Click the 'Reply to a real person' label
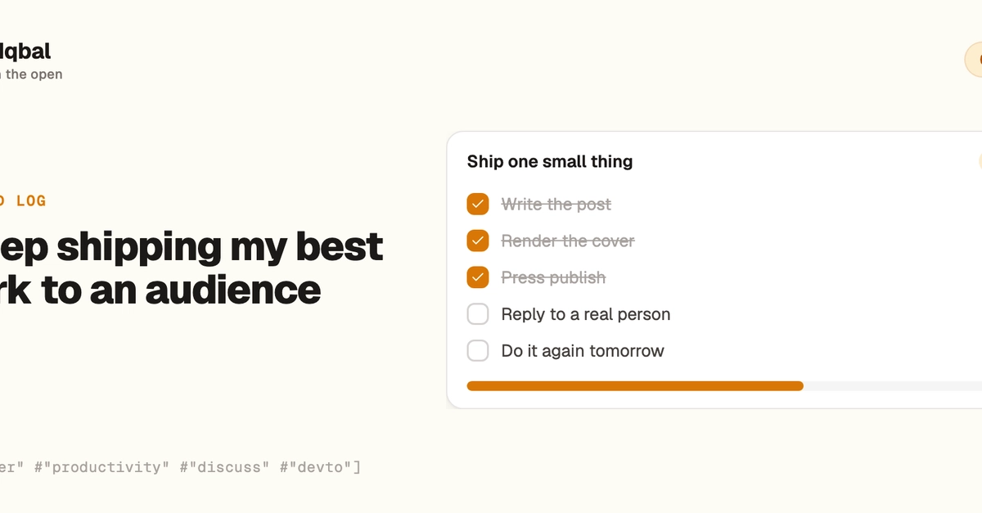Image resolution: width=982 pixels, height=513 pixels. [x=586, y=314]
